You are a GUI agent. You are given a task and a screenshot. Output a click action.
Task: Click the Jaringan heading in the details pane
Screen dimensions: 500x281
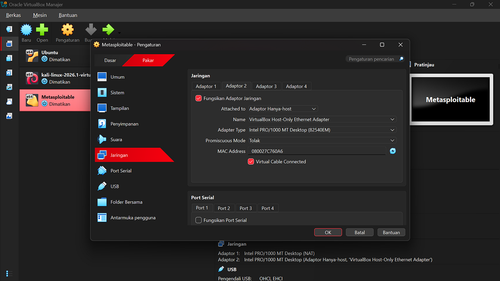coord(237,244)
